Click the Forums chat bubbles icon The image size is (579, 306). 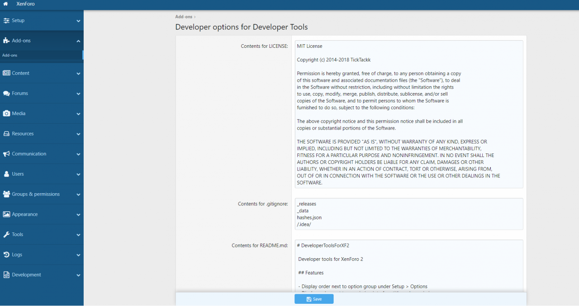(6, 93)
